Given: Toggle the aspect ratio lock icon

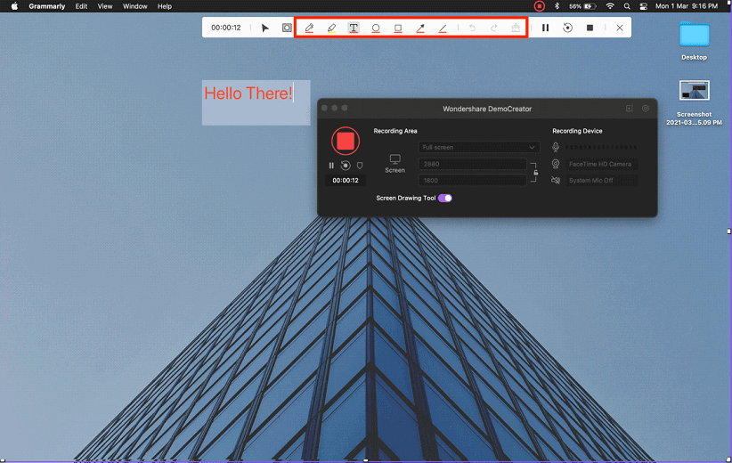Looking at the screenshot, I should tap(535, 172).
